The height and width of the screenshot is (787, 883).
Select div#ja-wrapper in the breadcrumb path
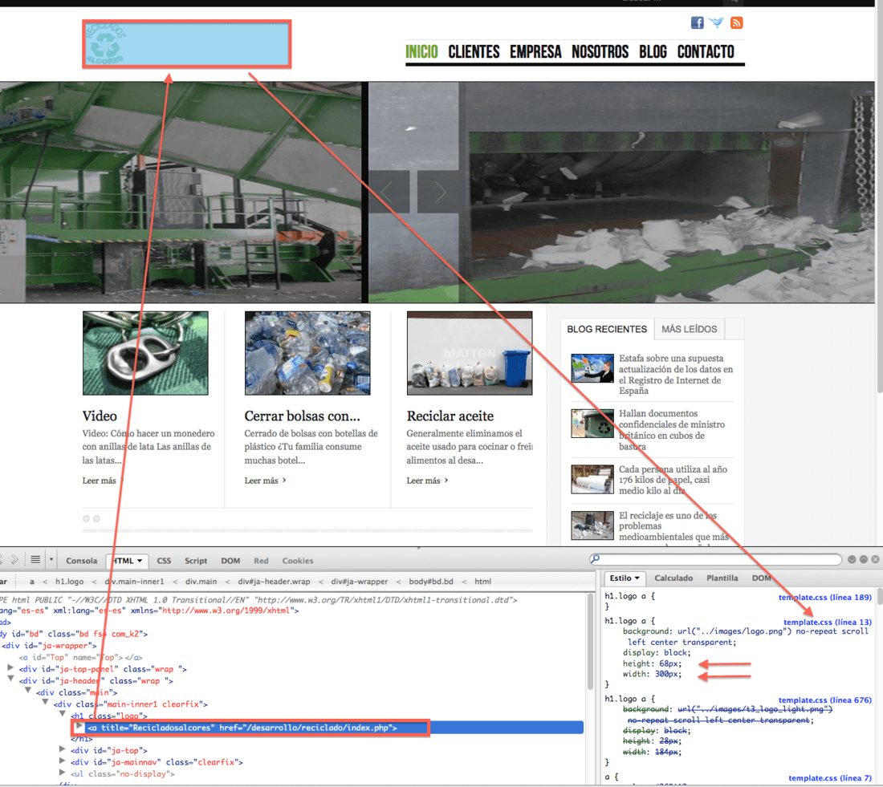[x=360, y=582]
